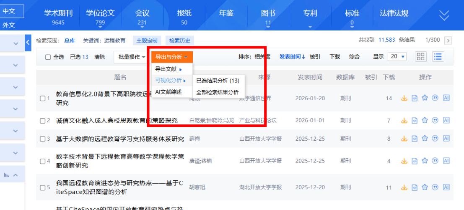The height and width of the screenshot is (210, 464).
Task: Go to next results page arrow
Action: click(448, 40)
